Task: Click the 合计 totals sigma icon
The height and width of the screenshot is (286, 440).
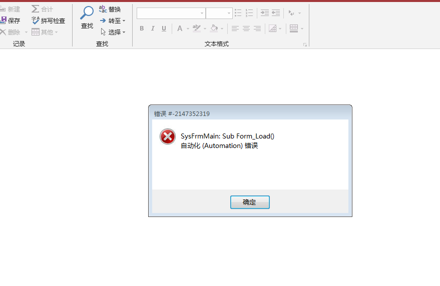Action: coord(35,9)
